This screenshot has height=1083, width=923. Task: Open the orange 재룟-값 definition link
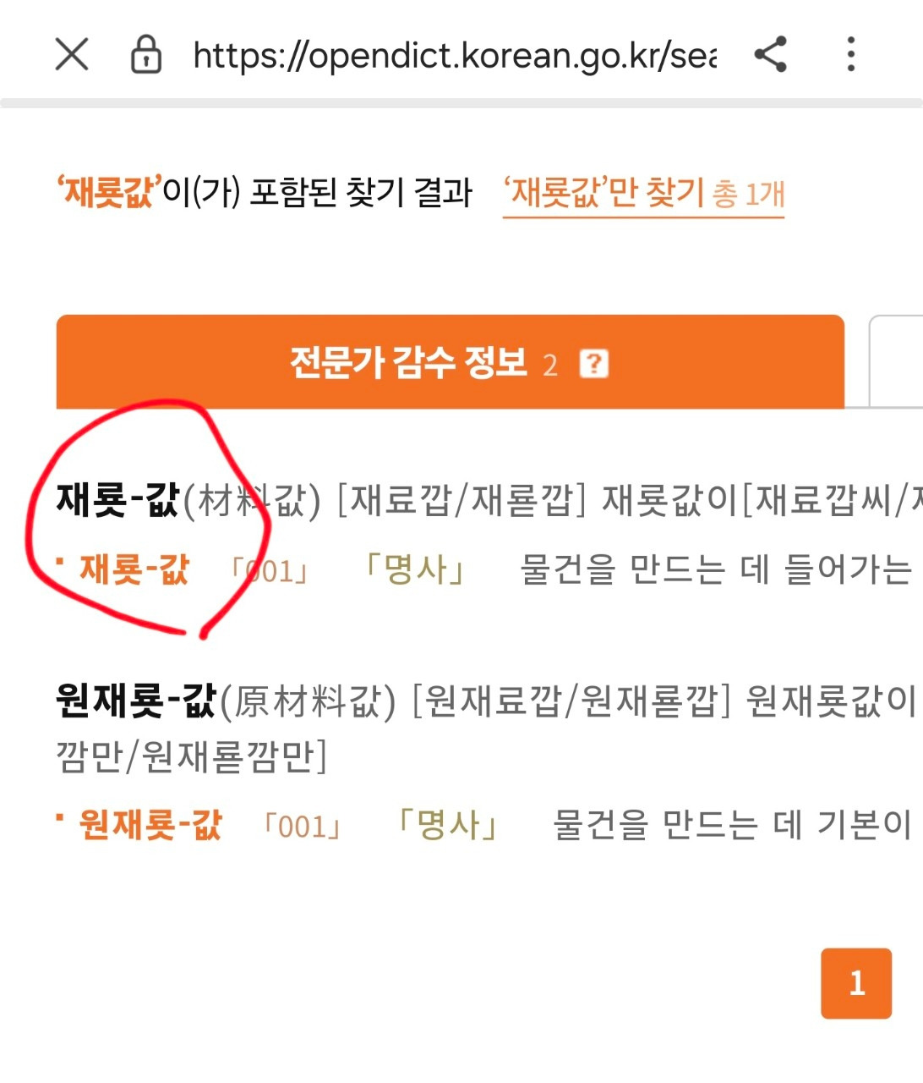tap(134, 569)
